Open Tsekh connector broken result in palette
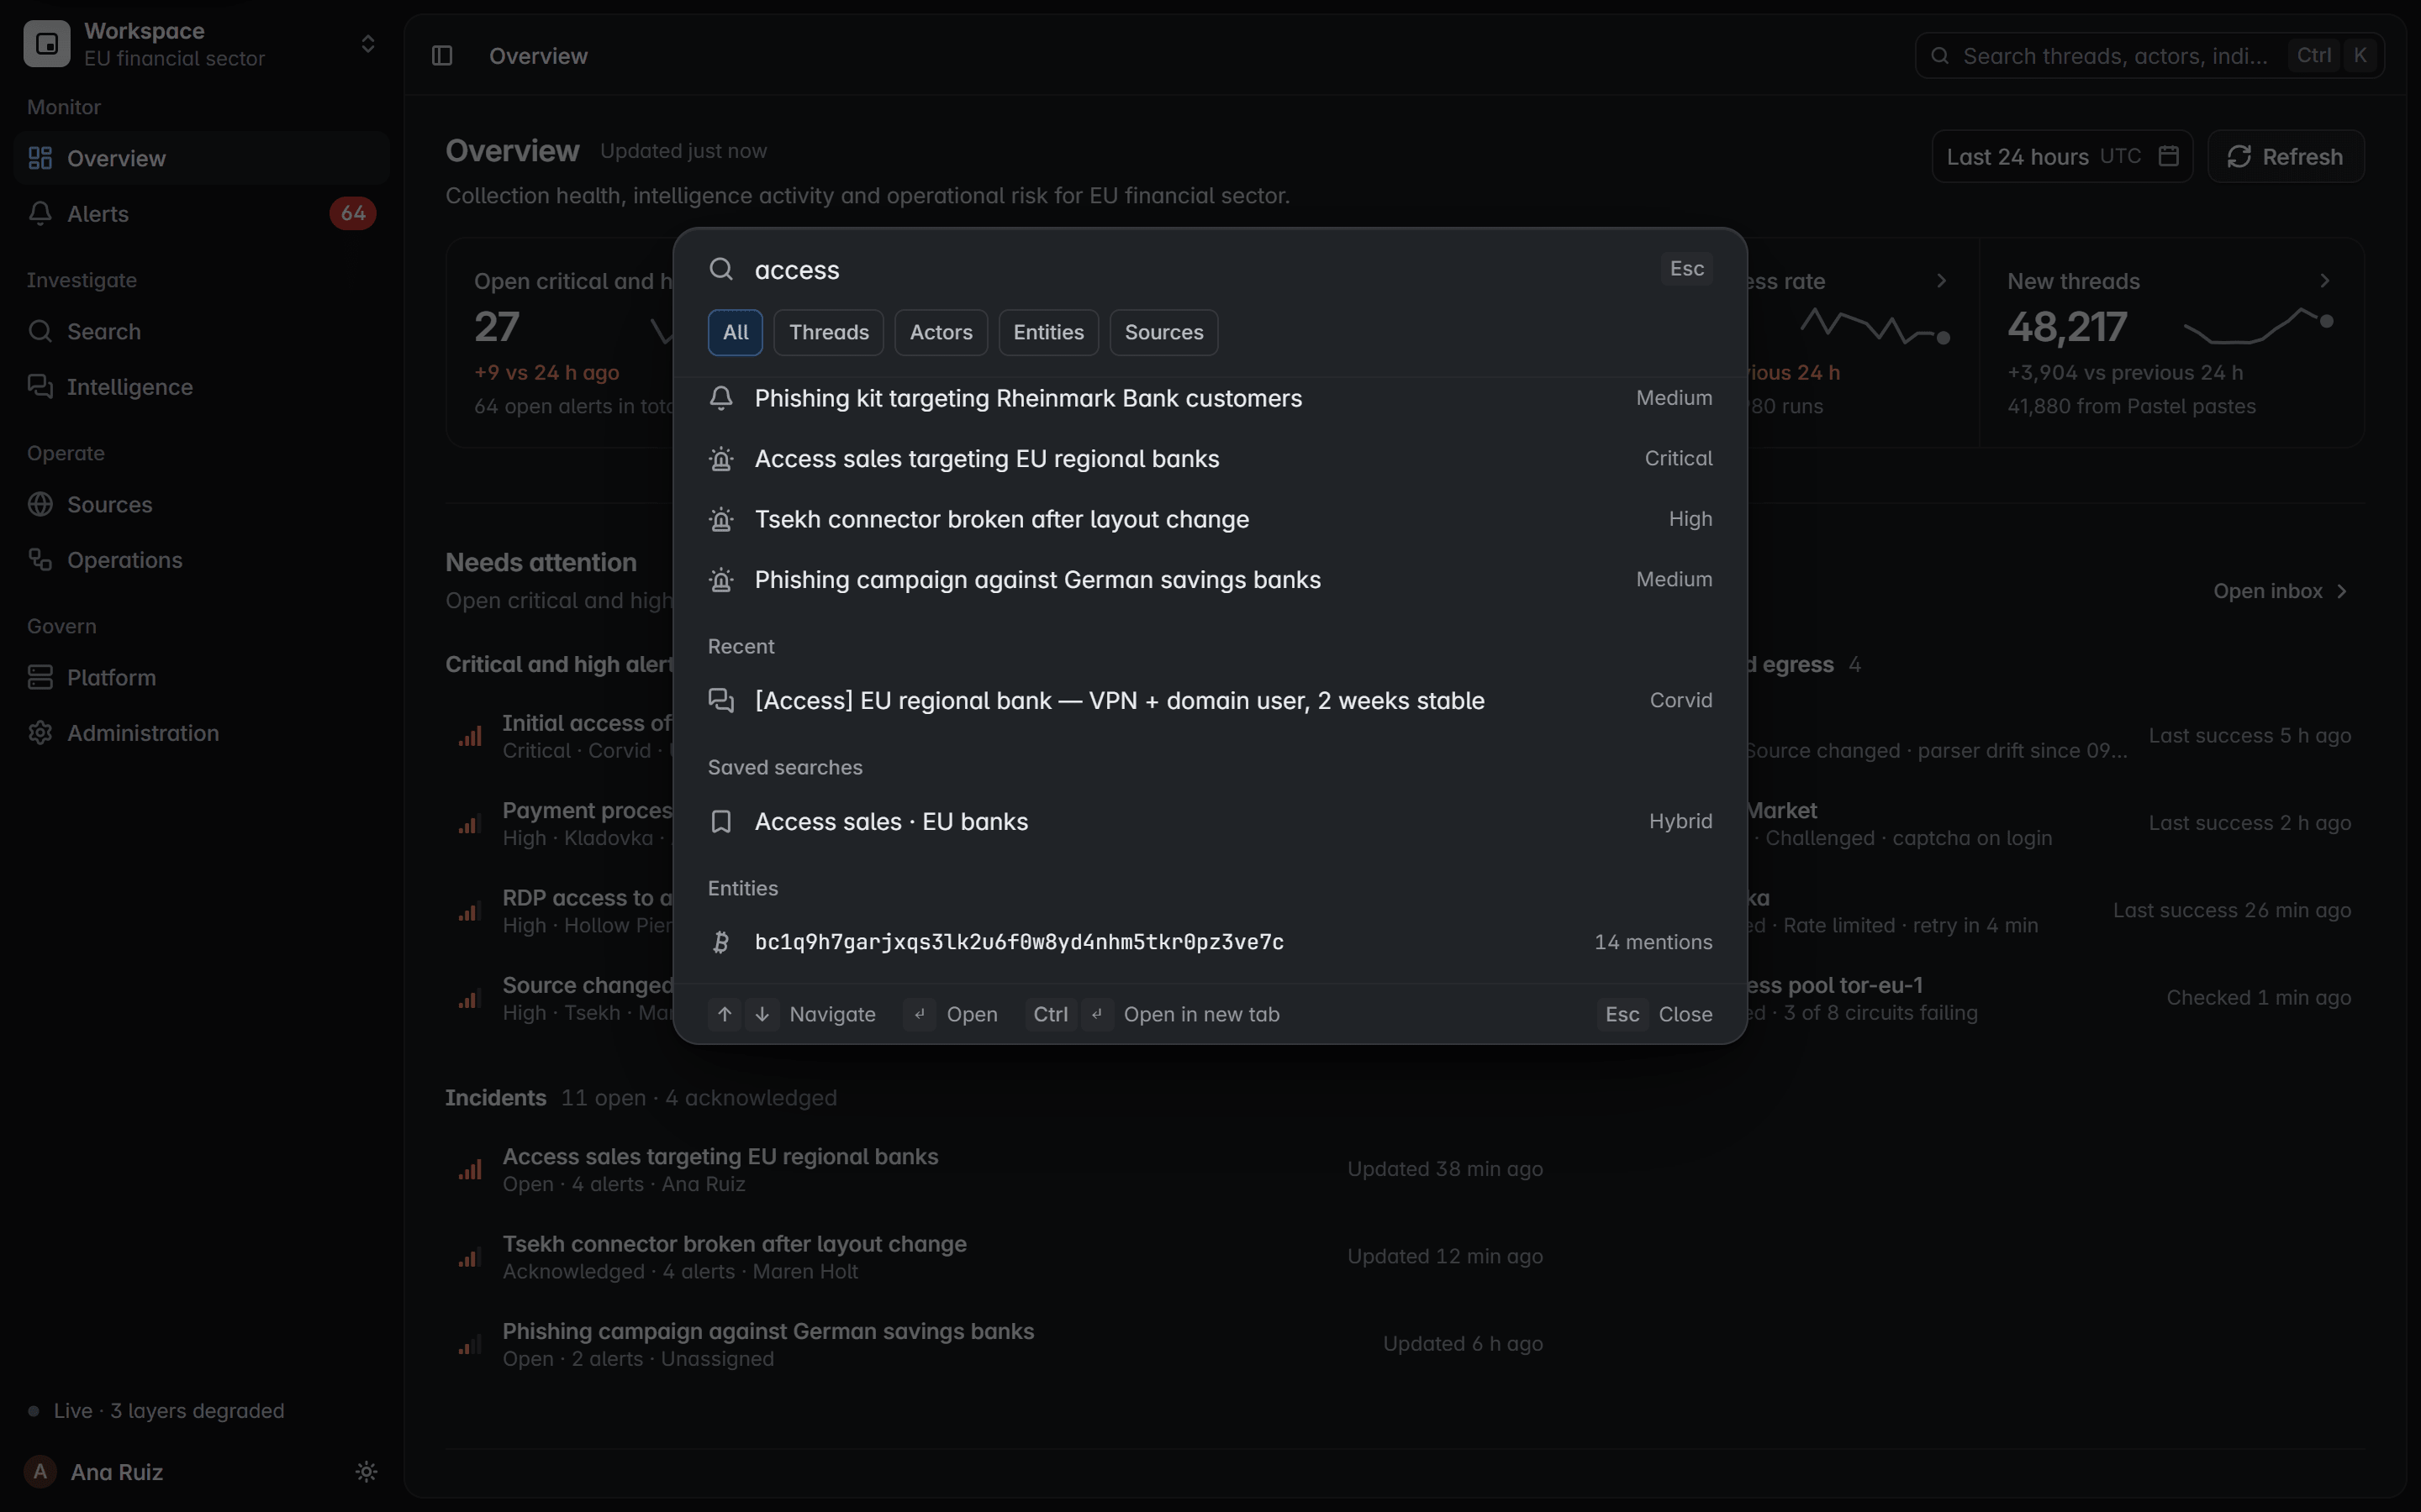 (x=1210, y=519)
